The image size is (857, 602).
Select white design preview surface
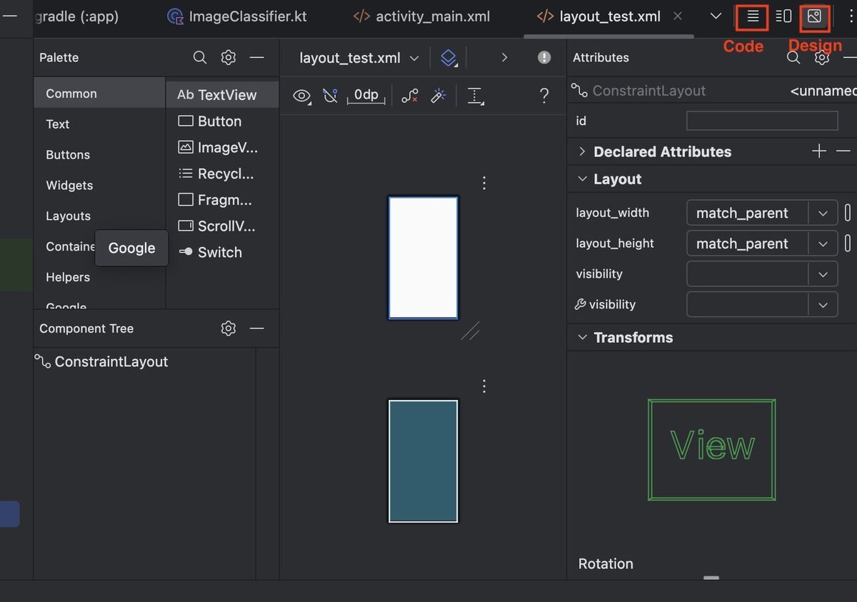click(x=423, y=258)
